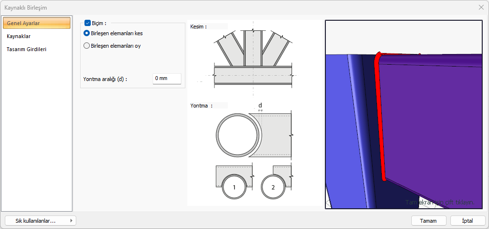489x229 pixels.
Task: Expand the Sık kullanılanlar dropdown arrow
Action: click(72, 220)
